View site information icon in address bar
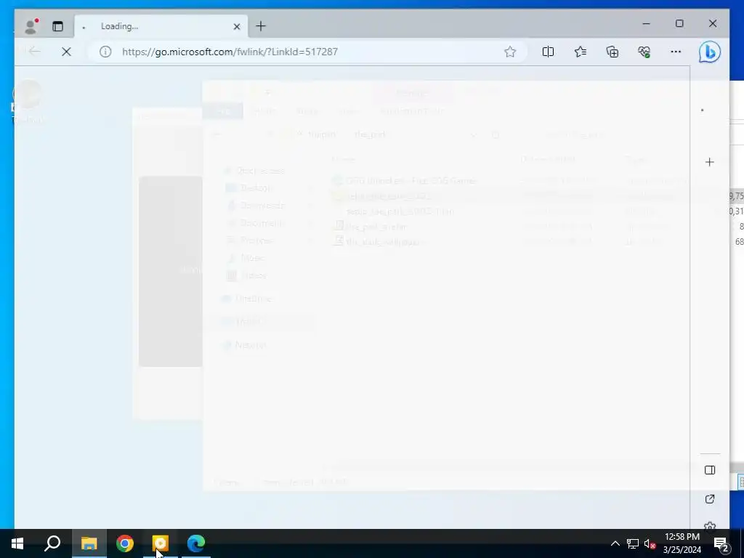744x558 pixels. point(105,52)
